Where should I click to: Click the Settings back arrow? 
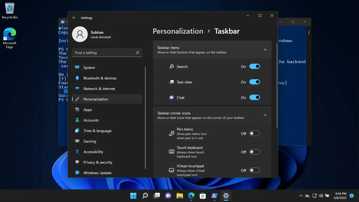74,18
